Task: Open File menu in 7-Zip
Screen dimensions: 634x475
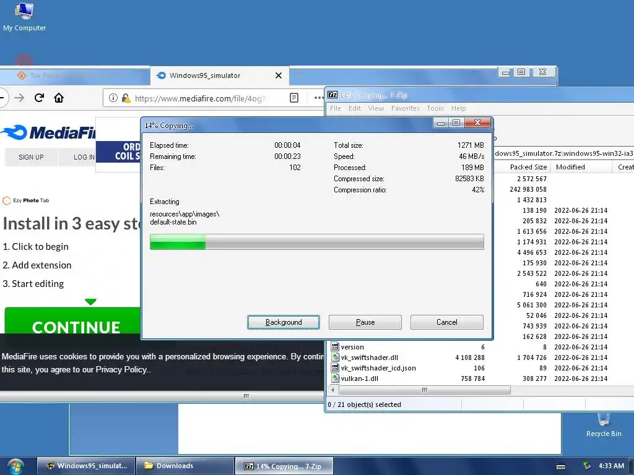Action: (x=335, y=108)
